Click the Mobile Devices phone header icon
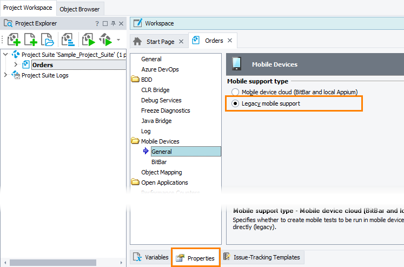This screenshot has height=267, width=404. [236, 64]
